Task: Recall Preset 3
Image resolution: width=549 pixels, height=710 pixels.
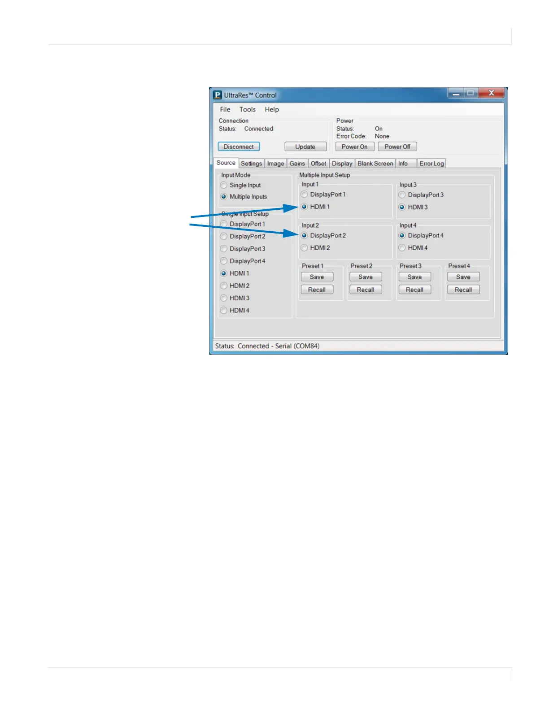Action: pyautogui.click(x=414, y=290)
